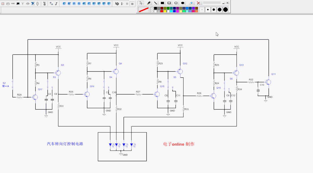
Task: Select the straight line tool
Action: tap(155, 3)
